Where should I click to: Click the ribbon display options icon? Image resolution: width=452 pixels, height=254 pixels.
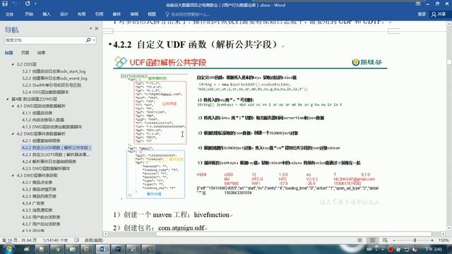point(418,4)
